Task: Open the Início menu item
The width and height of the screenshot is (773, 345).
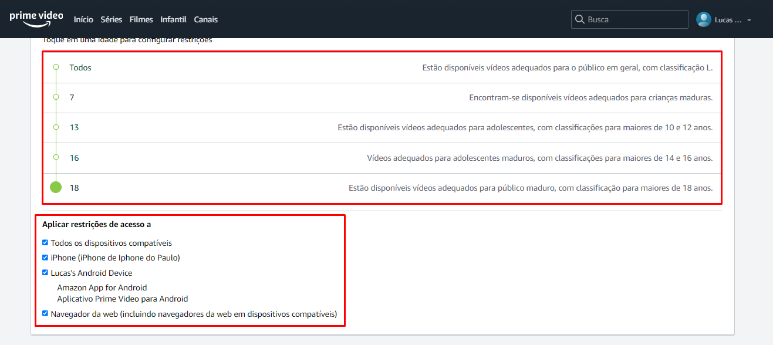Action: point(83,19)
